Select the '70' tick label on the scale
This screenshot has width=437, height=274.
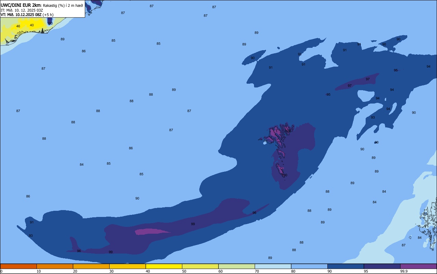coord(257,271)
